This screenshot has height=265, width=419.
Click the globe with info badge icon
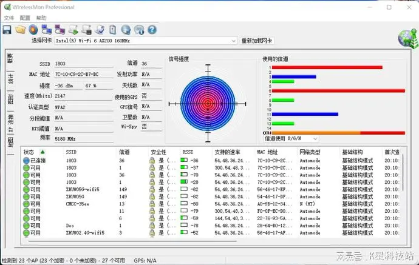coord(139,30)
